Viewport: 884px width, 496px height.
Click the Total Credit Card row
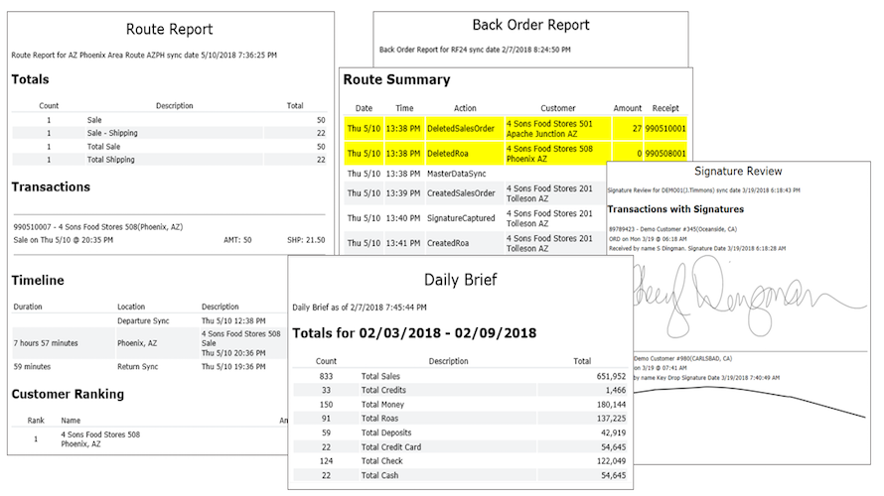(460, 447)
